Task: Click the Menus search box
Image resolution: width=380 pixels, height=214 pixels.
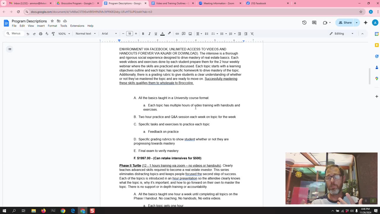Action: [14, 34]
